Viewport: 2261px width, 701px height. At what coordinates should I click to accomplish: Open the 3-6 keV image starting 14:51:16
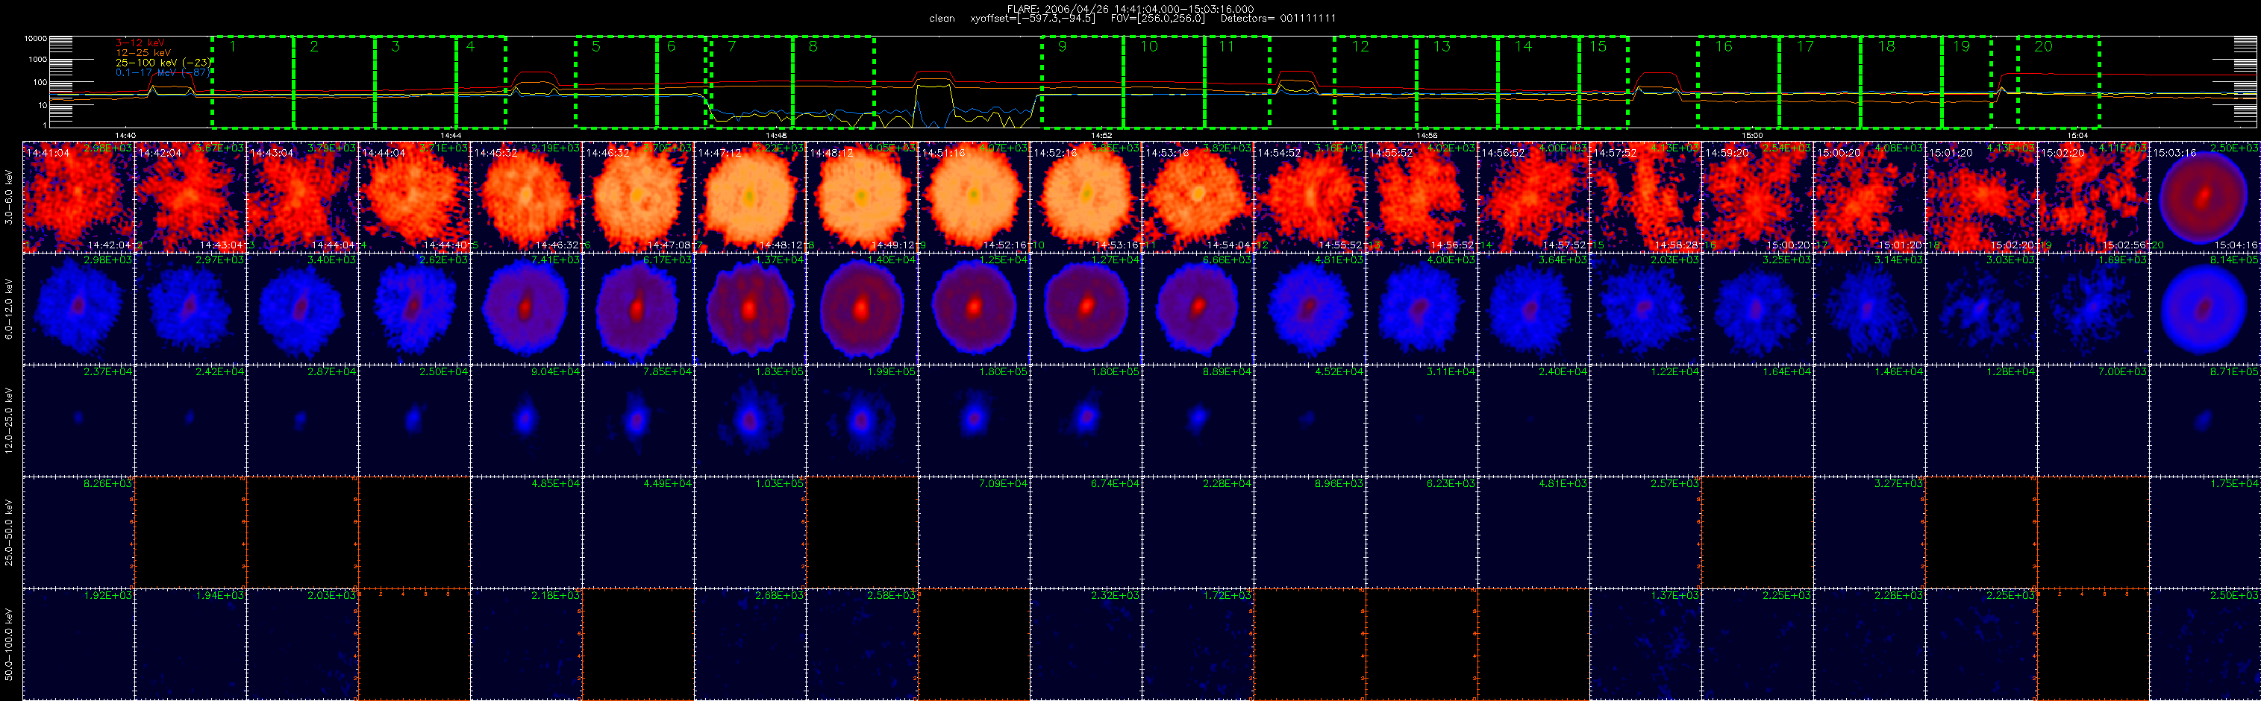pos(975,197)
